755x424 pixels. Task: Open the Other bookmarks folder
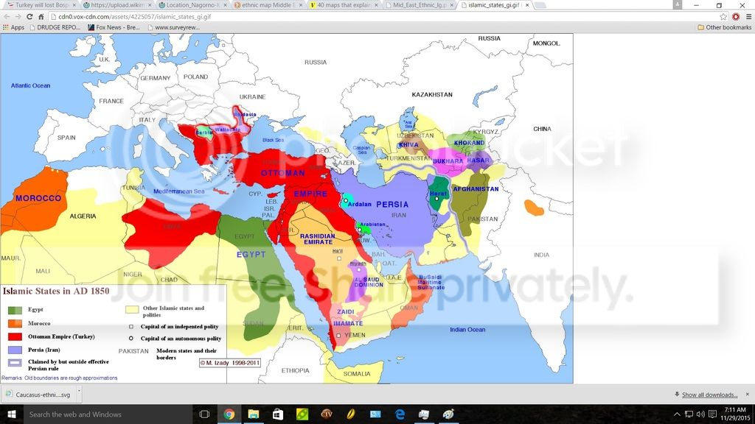tap(724, 27)
